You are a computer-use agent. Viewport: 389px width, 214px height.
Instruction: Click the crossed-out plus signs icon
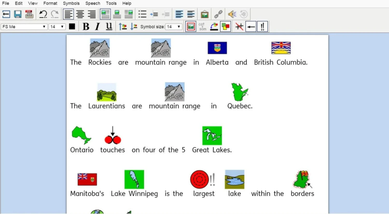(239, 26)
